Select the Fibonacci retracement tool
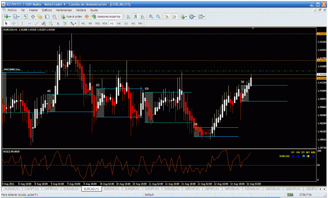Image resolution: width=328 pixels, height=198 pixels. (50, 24)
